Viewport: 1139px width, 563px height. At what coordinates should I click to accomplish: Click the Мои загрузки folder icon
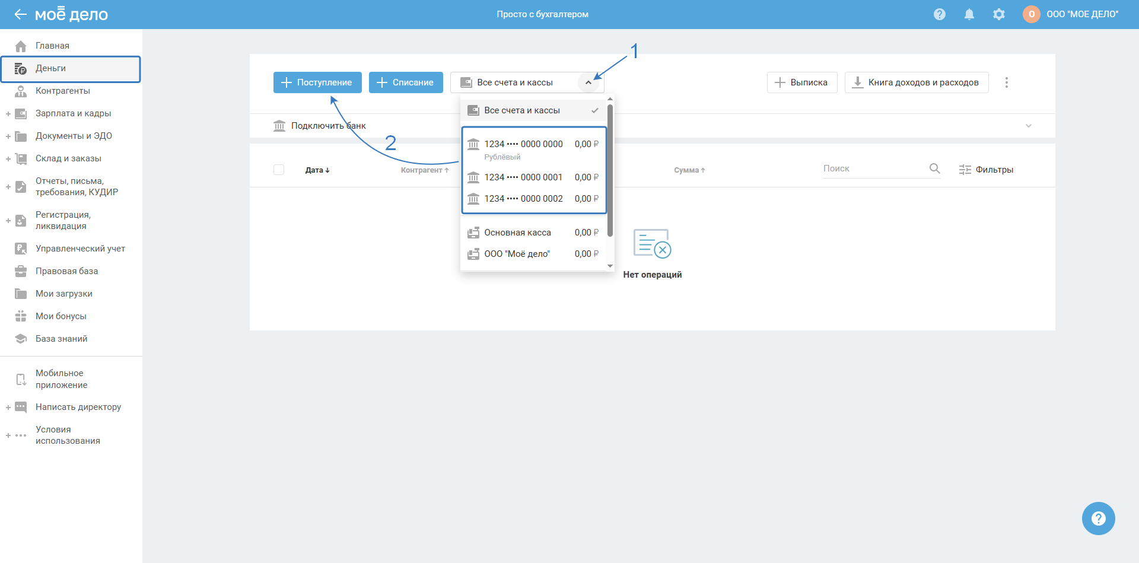(x=21, y=294)
